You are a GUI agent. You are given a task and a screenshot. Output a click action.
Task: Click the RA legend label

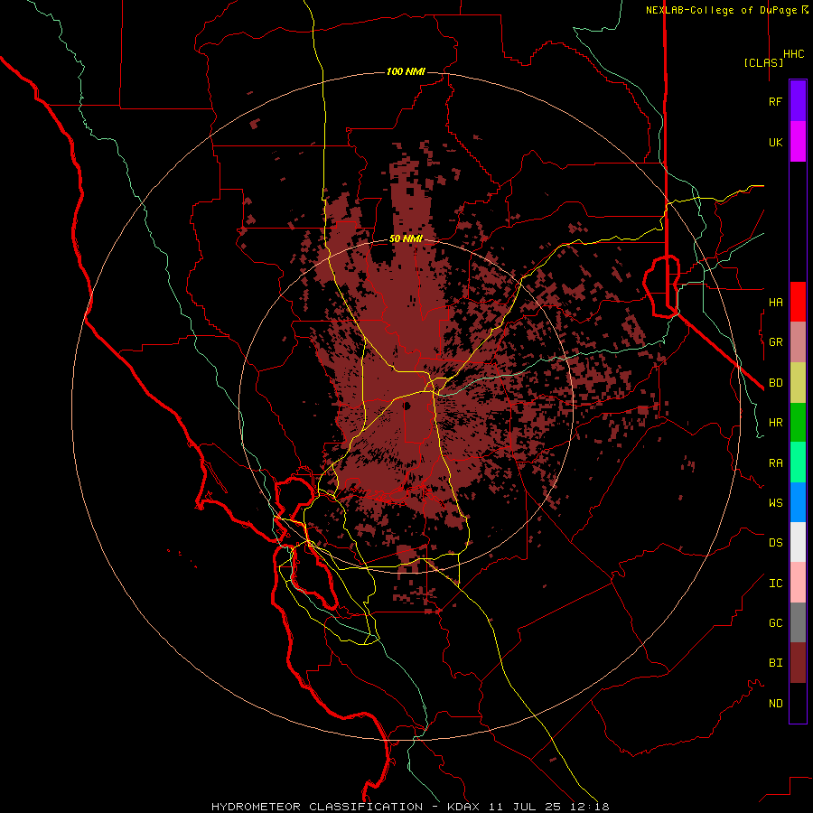click(x=775, y=463)
